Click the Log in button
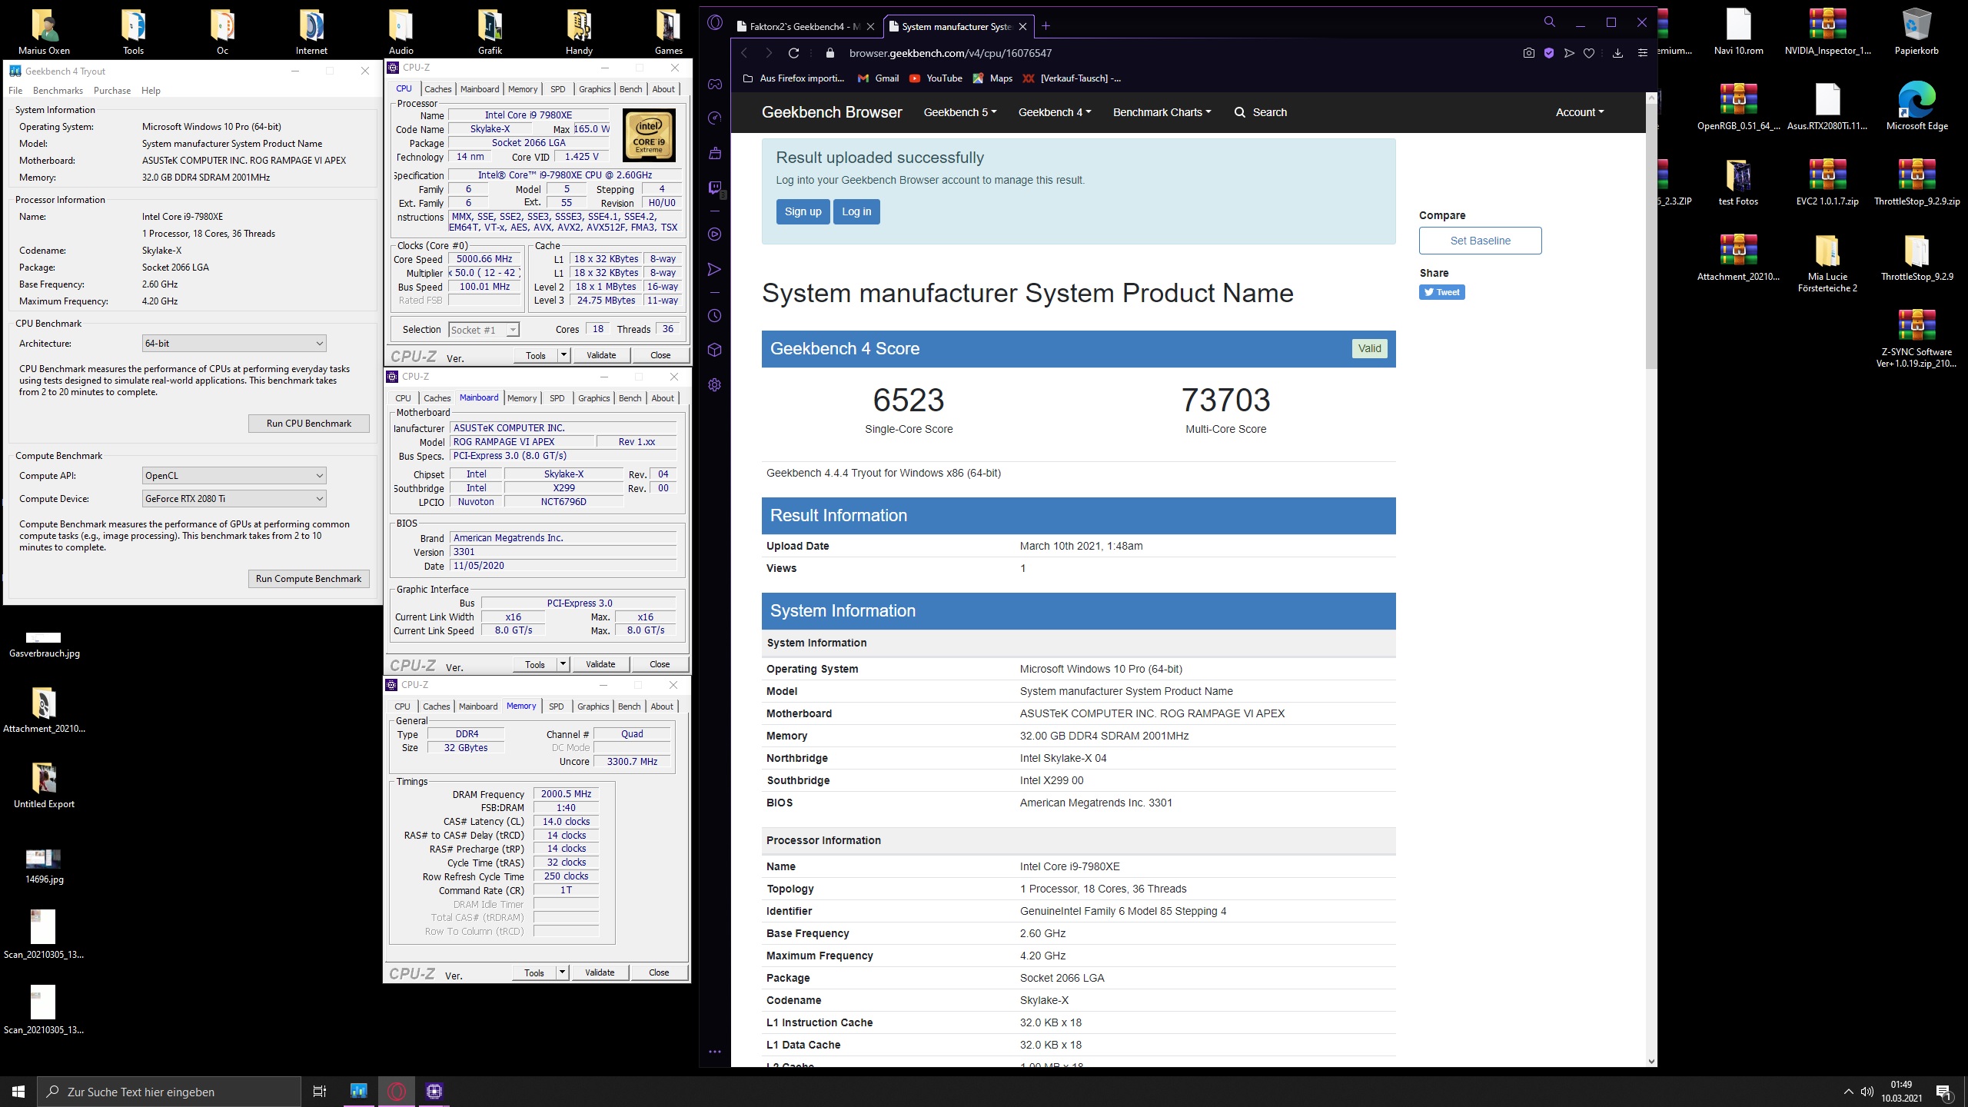 [x=856, y=211]
